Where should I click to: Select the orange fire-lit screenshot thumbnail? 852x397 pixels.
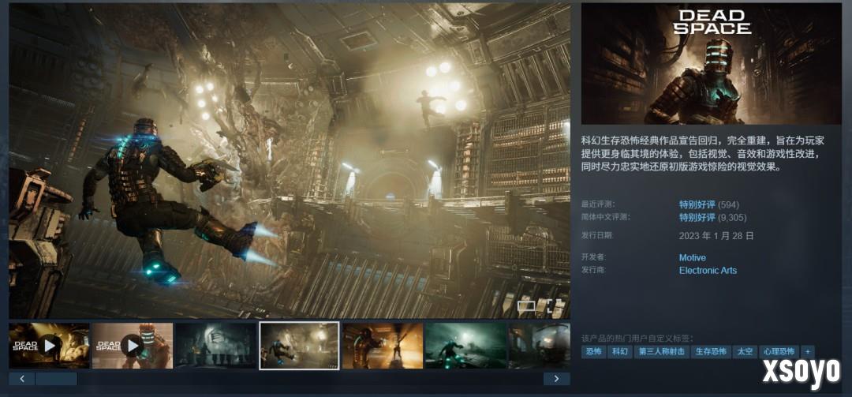pyautogui.click(x=383, y=346)
